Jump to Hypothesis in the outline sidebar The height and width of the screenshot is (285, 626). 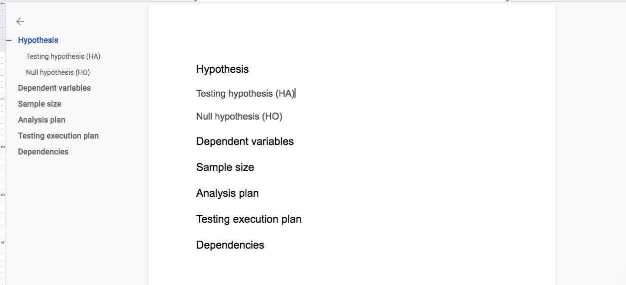38,40
